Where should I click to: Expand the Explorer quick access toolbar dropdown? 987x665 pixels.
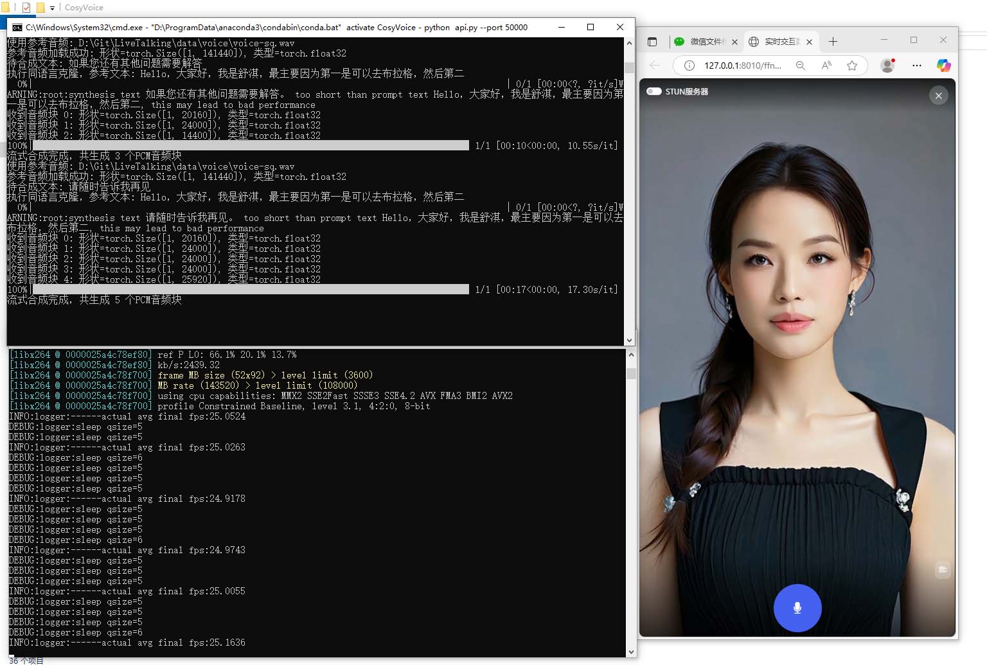tap(52, 8)
